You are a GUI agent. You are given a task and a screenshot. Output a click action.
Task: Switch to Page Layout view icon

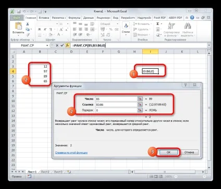coord(156,177)
